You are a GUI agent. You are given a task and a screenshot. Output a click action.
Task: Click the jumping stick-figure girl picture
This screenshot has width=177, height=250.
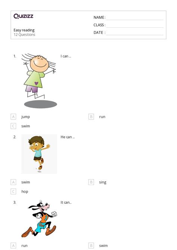tap(39, 81)
